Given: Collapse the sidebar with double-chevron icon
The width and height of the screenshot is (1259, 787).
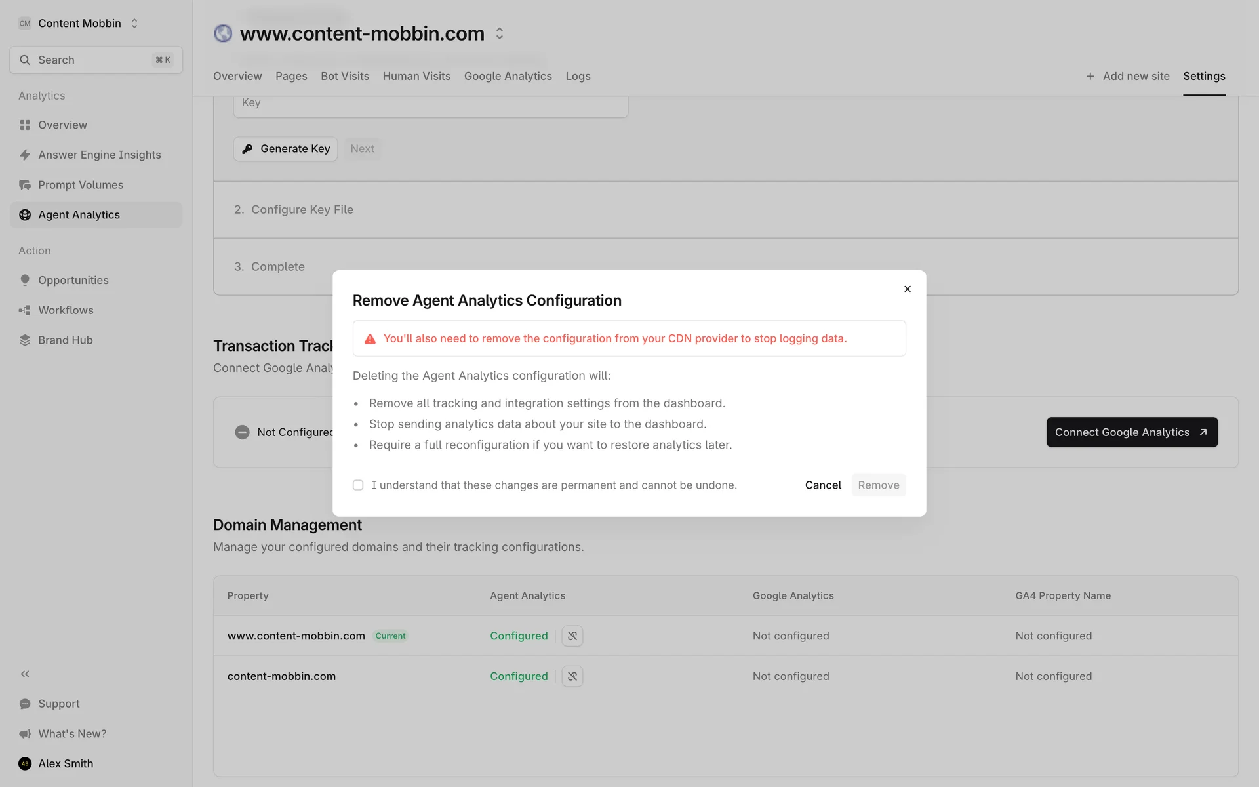Looking at the screenshot, I should coord(25,674).
